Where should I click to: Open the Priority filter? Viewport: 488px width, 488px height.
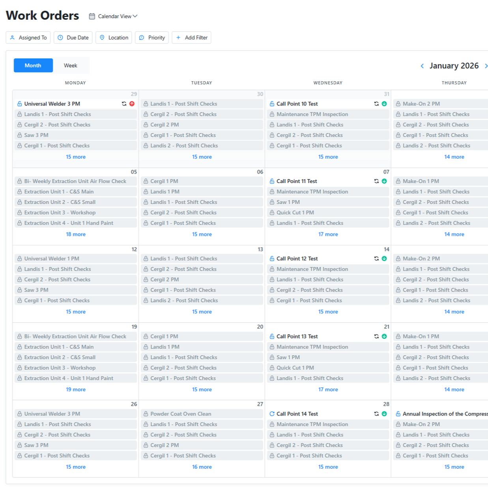[x=152, y=37]
